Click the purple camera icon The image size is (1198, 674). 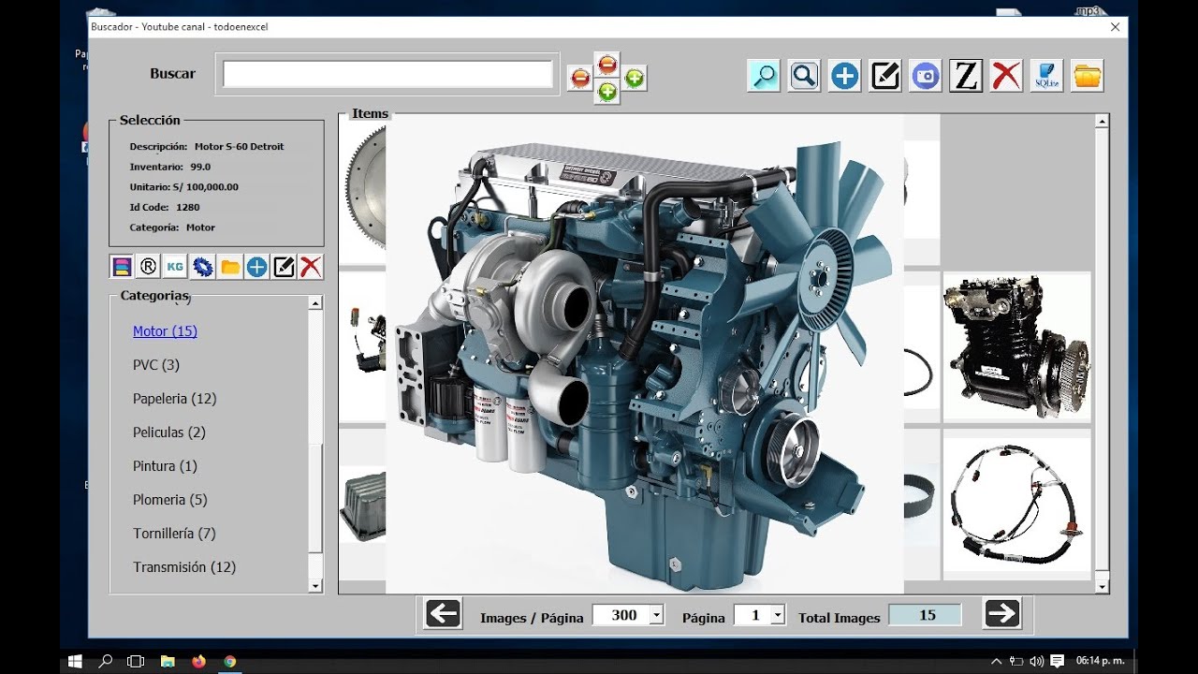[x=926, y=76]
